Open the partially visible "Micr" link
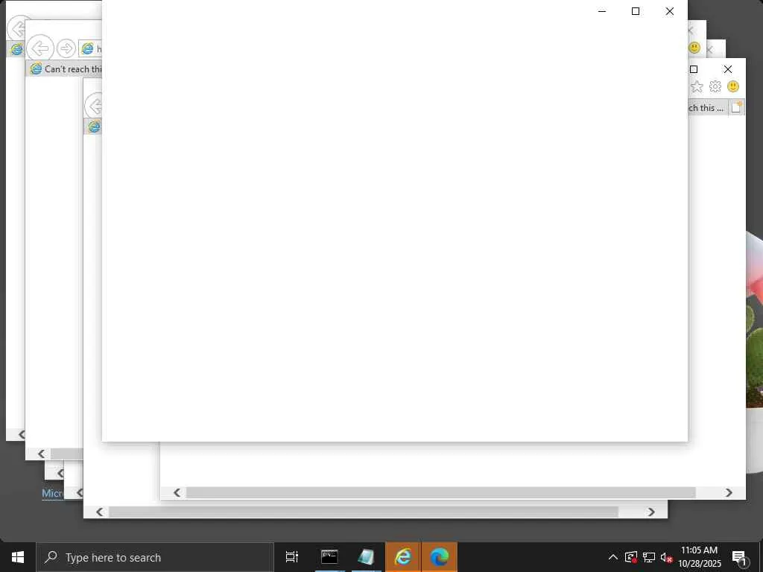The image size is (763, 572). click(53, 493)
